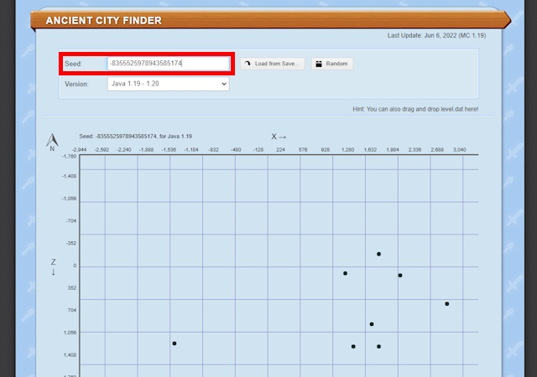Image resolution: width=537 pixels, height=377 pixels.
Task: Click city marker just left of Z zero line
Action: (x=345, y=273)
